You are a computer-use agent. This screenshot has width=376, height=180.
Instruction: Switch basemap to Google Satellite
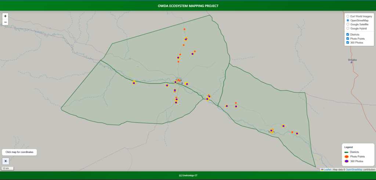(348, 24)
